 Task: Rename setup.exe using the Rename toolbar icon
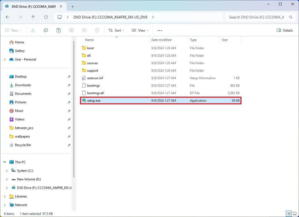pyautogui.click(x=71, y=30)
